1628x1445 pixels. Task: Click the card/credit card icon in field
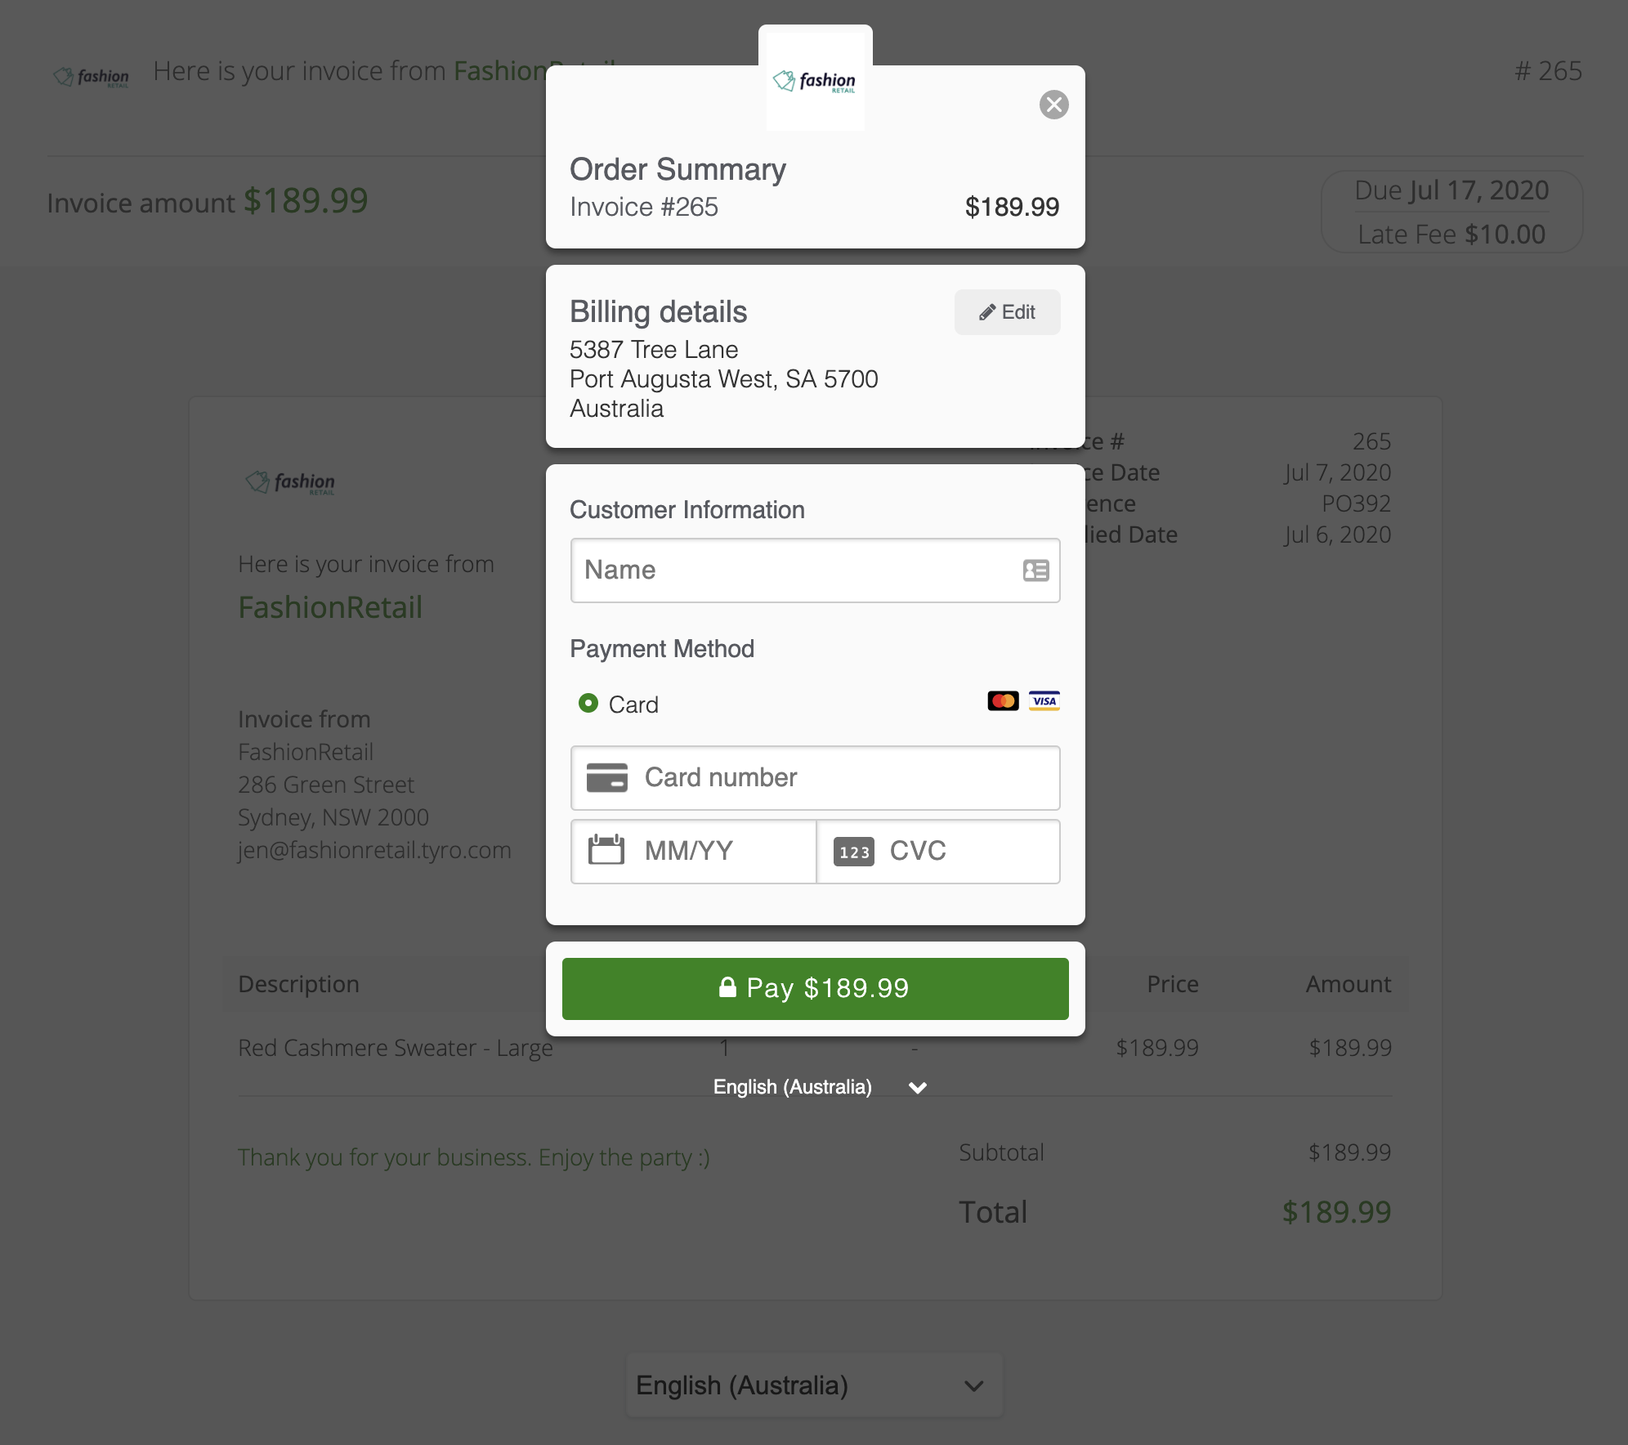[x=607, y=777]
